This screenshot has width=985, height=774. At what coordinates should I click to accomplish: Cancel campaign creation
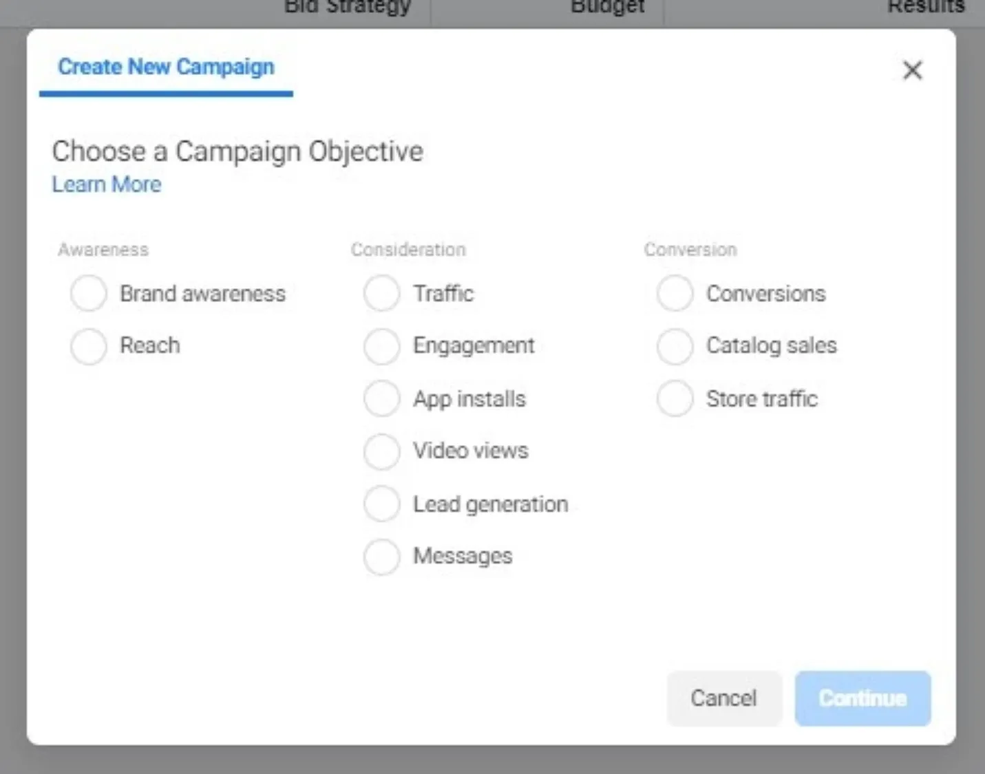[724, 698]
